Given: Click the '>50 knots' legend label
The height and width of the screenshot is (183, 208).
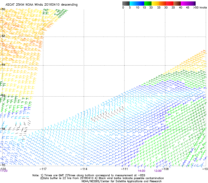Looking at the screenshot, I should tap(200, 8).
